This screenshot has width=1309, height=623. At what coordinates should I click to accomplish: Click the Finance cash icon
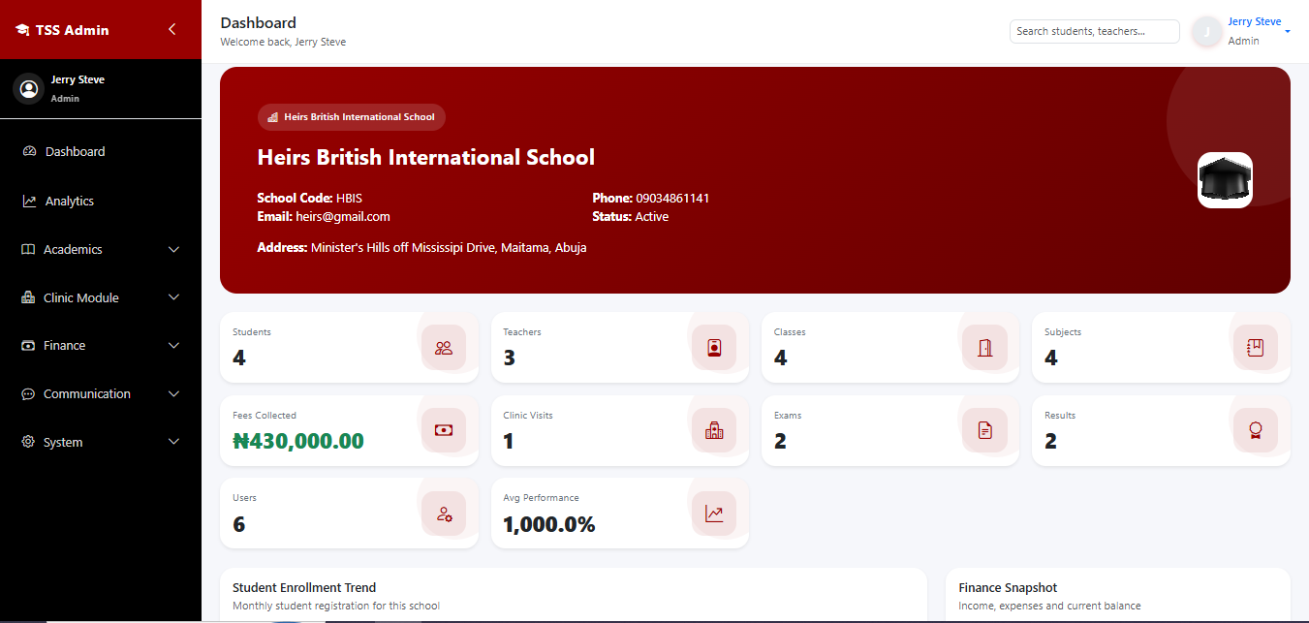(x=28, y=345)
